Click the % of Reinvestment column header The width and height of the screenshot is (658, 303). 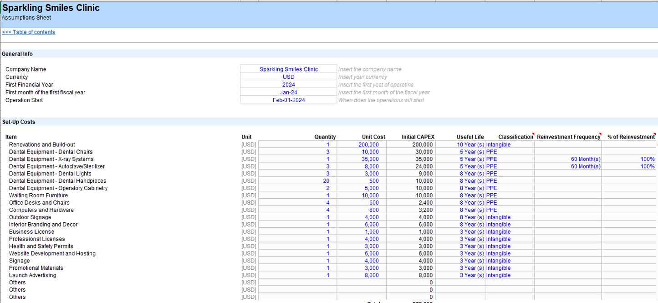pyautogui.click(x=631, y=137)
